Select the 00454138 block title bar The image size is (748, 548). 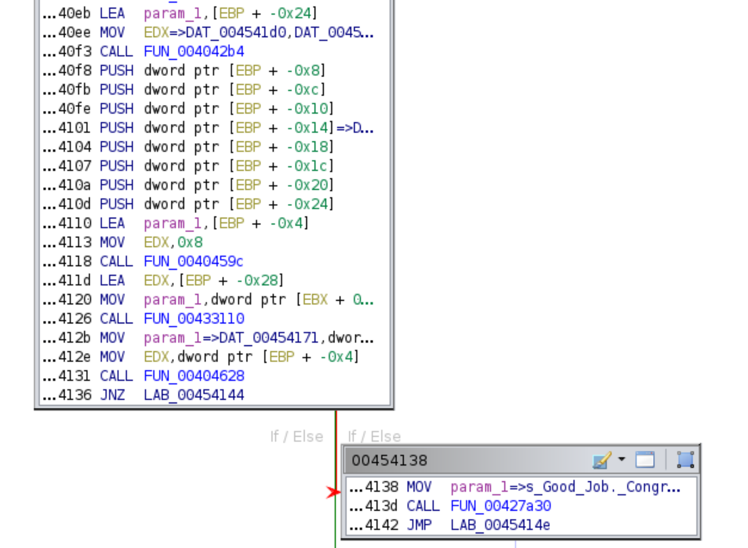coord(463,461)
